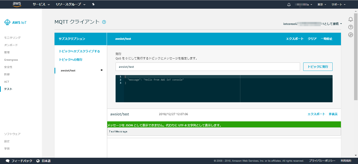
Task: Click message timestamp 2018/12/27 12:07:06
Action: pyautogui.click(x=173, y=114)
